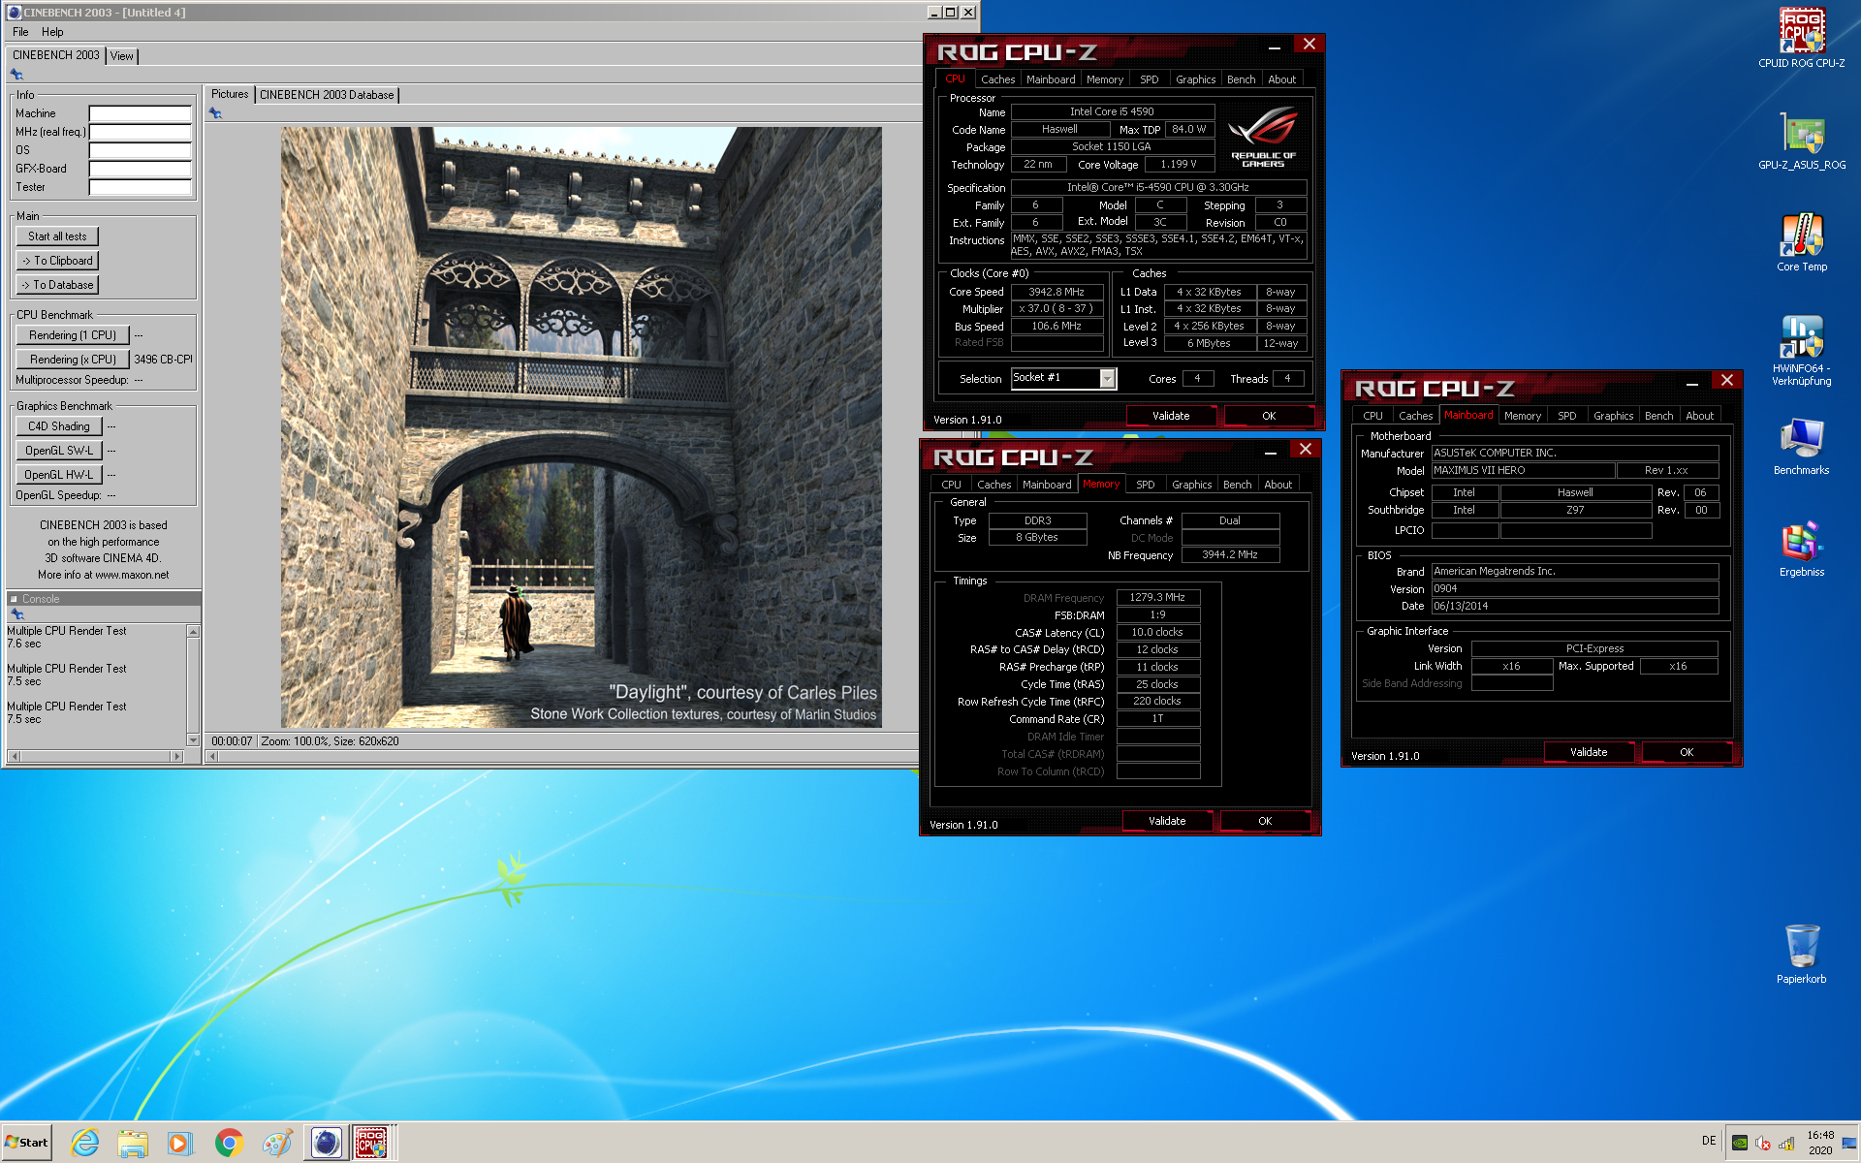This screenshot has width=1861, height=1163.
Task: Click Validate in the Mainboard CPU-Z window
Action: coord(1589,752)
